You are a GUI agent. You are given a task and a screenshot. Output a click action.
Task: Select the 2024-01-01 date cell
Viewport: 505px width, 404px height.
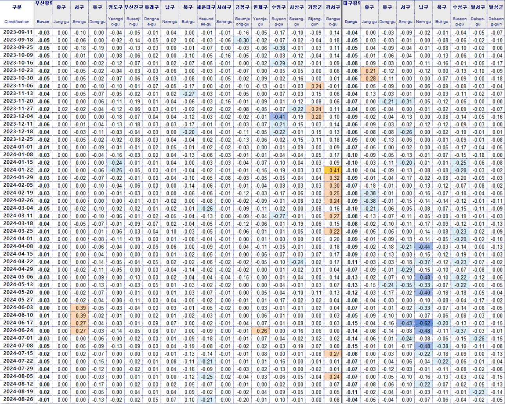17,147
